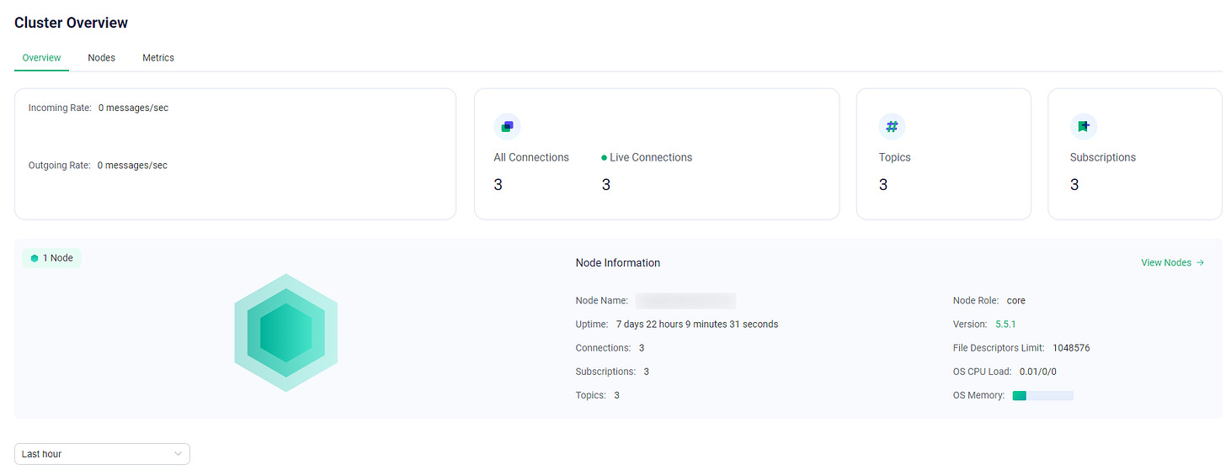The image size is (1226, 475).
Task: Click the Incoming Rate 0 messages/sec value
Action: 133,108
